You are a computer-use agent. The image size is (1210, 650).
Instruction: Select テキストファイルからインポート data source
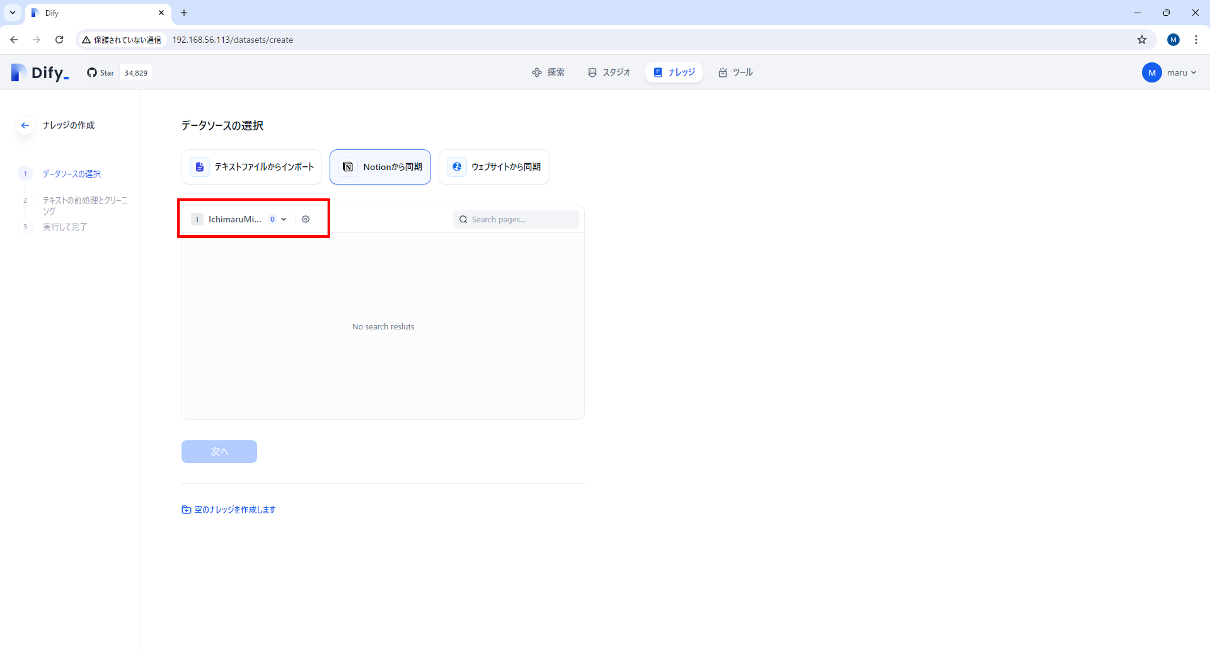pyautogui.click(x=252, y=167)
